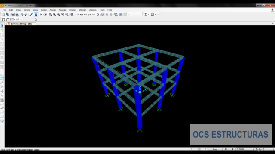Click the Perspective Toggle glasses icon

point(102,15)
